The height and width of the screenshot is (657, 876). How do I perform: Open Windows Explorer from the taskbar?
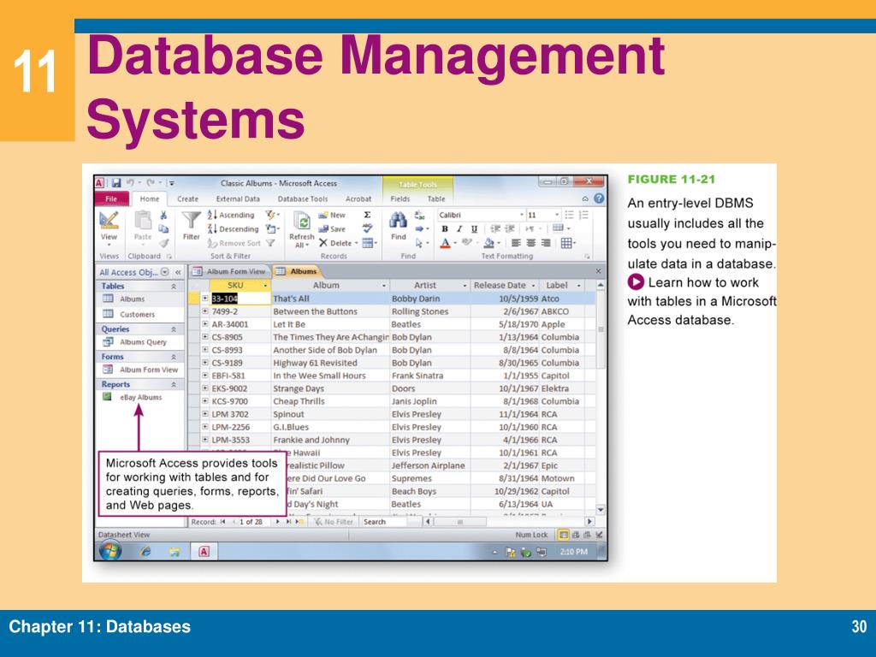[x=175, y=552]
